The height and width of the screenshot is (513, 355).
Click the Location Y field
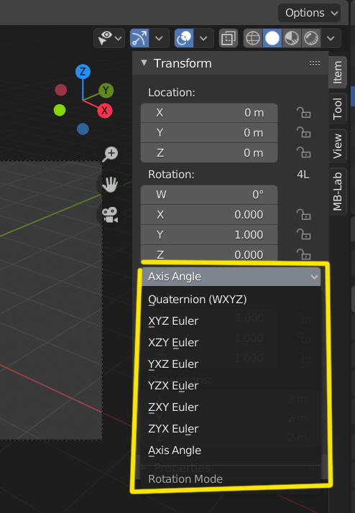click(209, 133)
